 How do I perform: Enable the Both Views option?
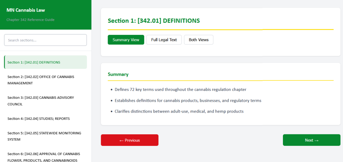198,40
